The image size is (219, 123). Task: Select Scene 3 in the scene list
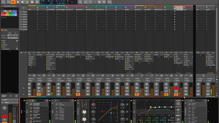25,17
